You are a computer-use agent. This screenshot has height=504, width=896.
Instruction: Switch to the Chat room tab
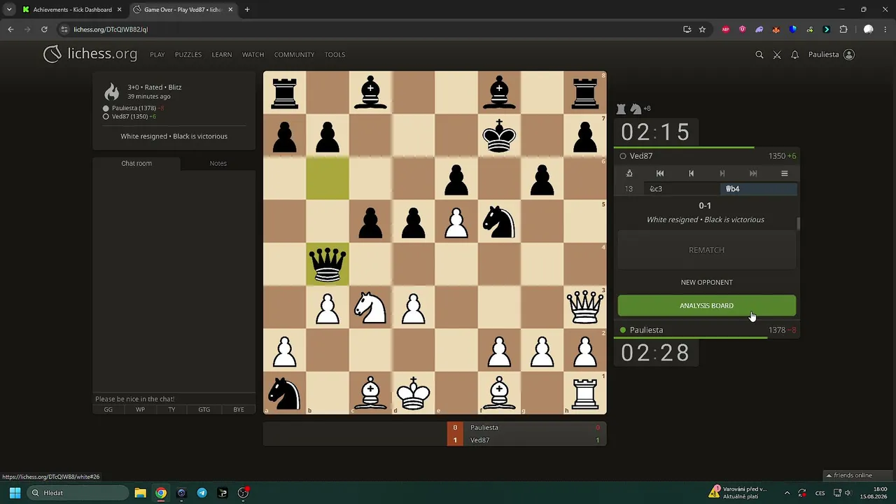coord(136,163)
